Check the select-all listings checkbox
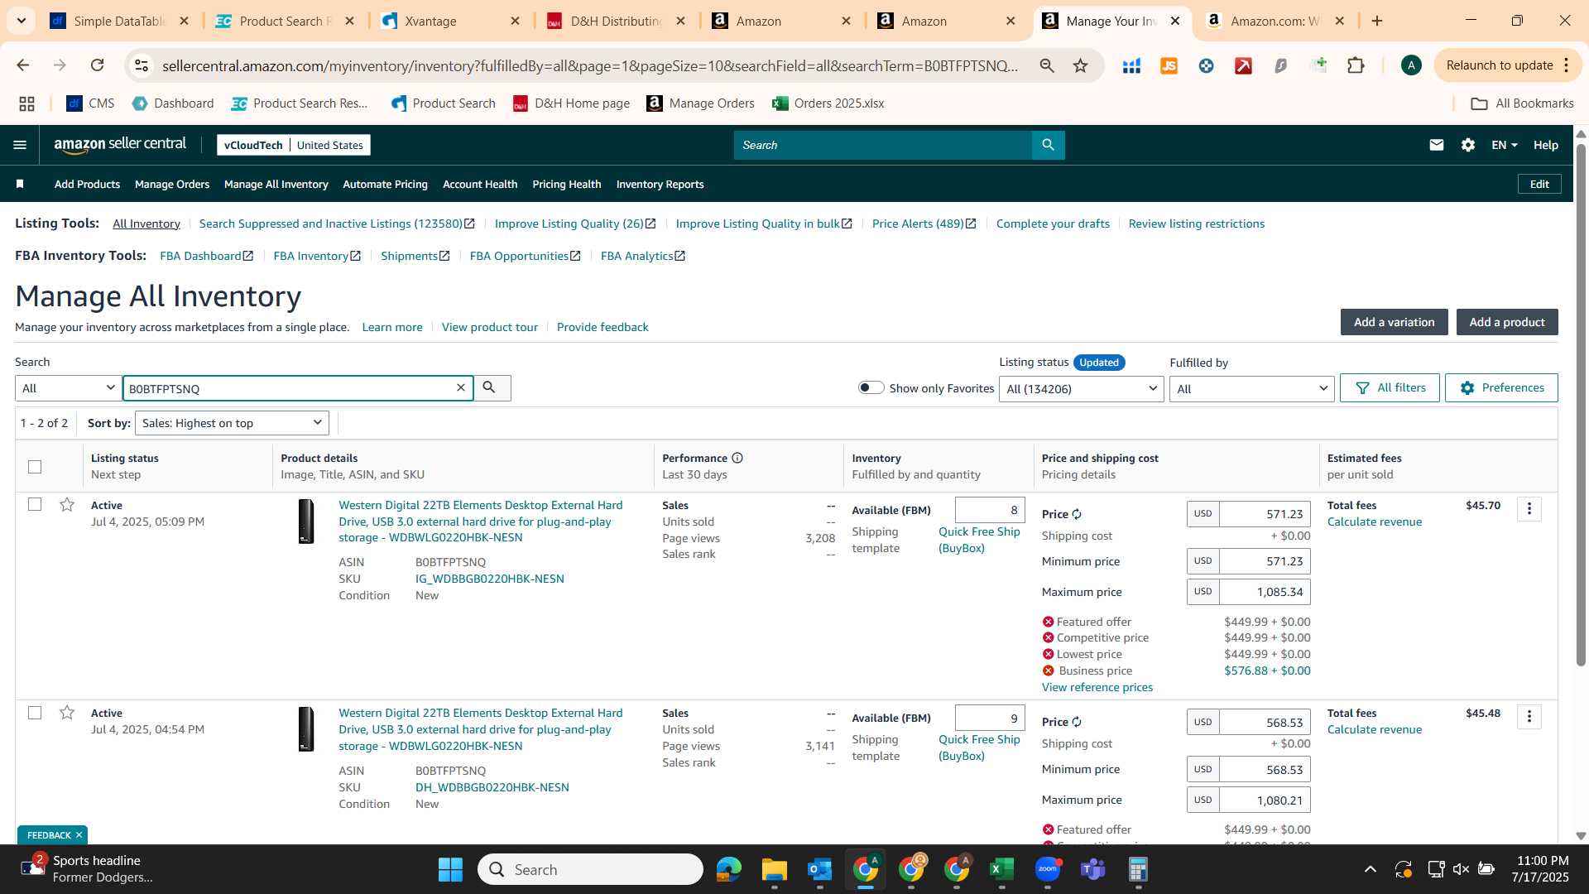1589x894 pixels. [x=35, y=467]
